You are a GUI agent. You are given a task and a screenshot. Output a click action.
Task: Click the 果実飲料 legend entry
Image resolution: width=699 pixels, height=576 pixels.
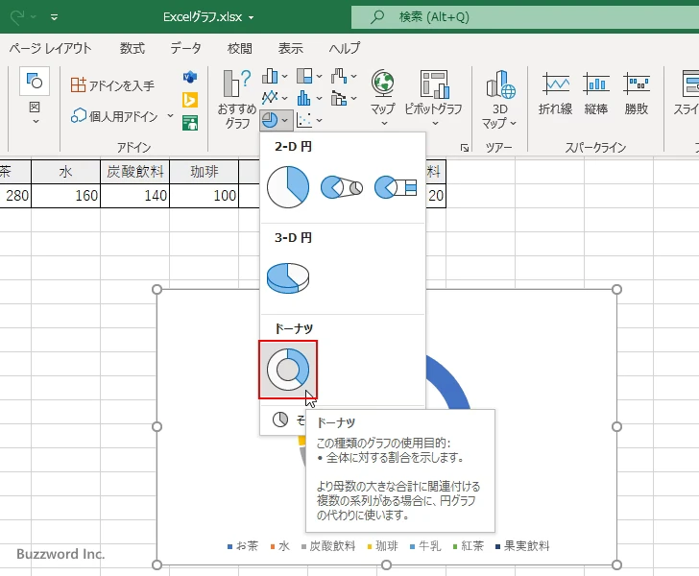pos(522,546)
